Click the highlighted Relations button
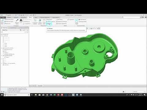147x110 pixels. 49,24
